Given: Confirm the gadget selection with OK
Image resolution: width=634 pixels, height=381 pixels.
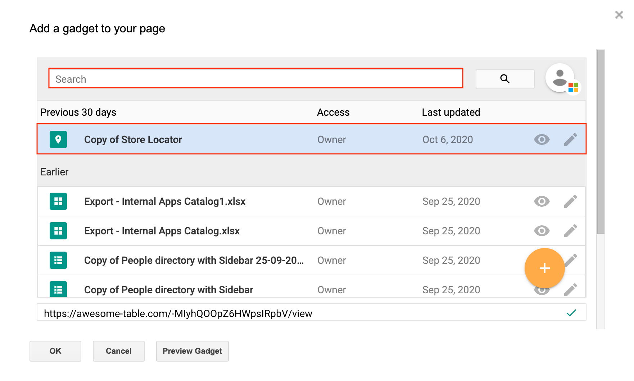Looking at the screenshot, I should coord(55,351).
